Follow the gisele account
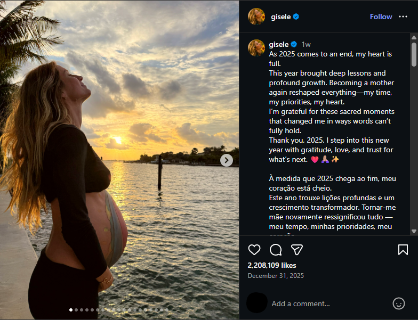The image size is (418, 320). point(381,17)
